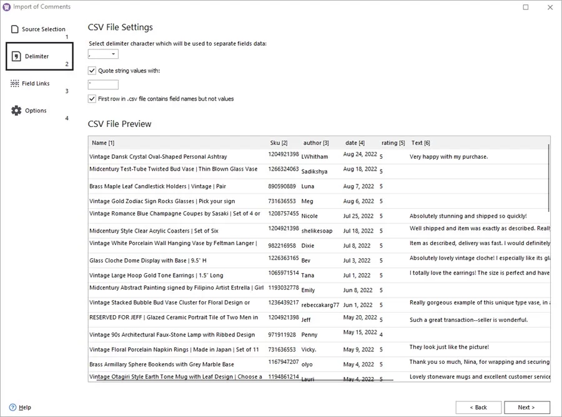Click the Options gear icon
562x417 pixels.
[x=17, y=109]
